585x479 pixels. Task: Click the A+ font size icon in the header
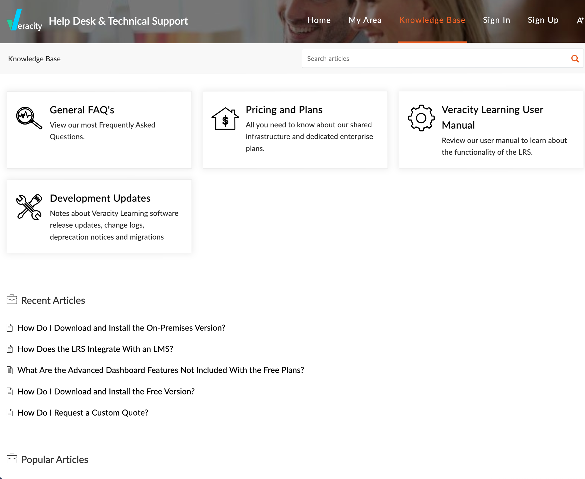tap(580, 20)
